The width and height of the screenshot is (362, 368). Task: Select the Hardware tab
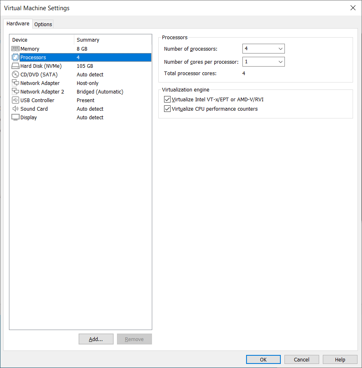(x=18, y=24)
